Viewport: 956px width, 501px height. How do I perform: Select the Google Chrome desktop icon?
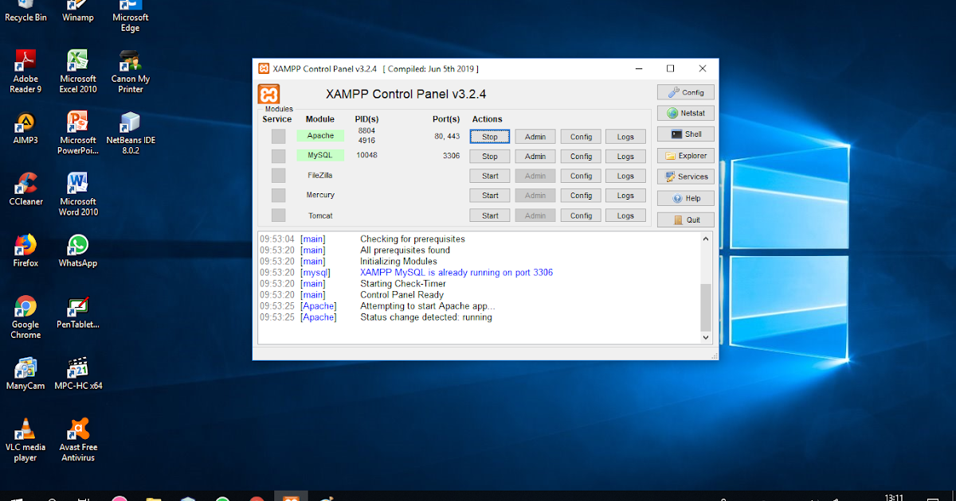tap(25, 317)
